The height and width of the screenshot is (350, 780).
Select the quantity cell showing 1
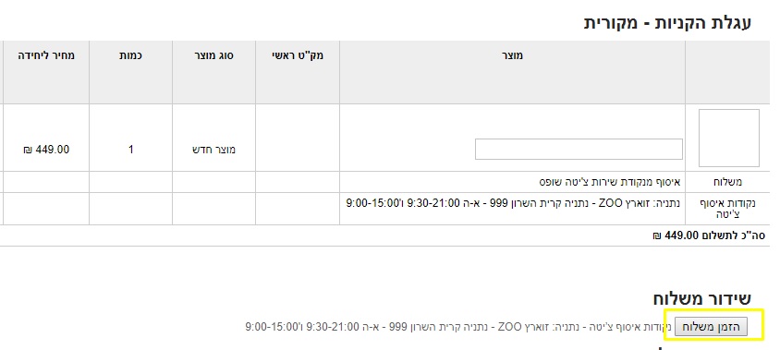point(131,150)
